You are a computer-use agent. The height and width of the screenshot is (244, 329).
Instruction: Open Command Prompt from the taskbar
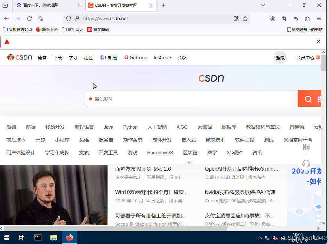click(x=38, y=238)
